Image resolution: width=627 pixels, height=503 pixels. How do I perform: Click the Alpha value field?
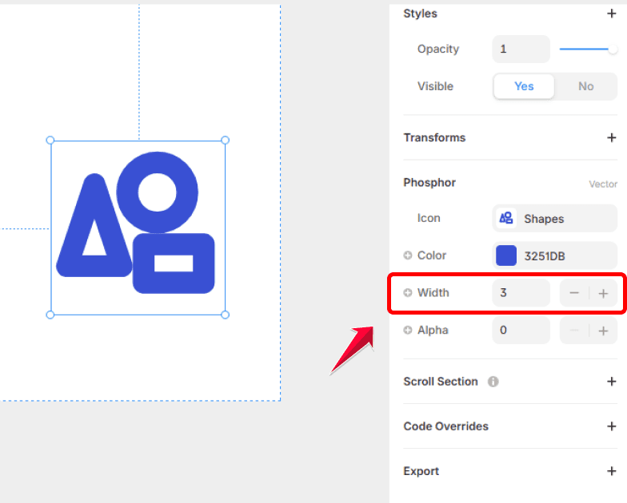click(x=521, y=331)
